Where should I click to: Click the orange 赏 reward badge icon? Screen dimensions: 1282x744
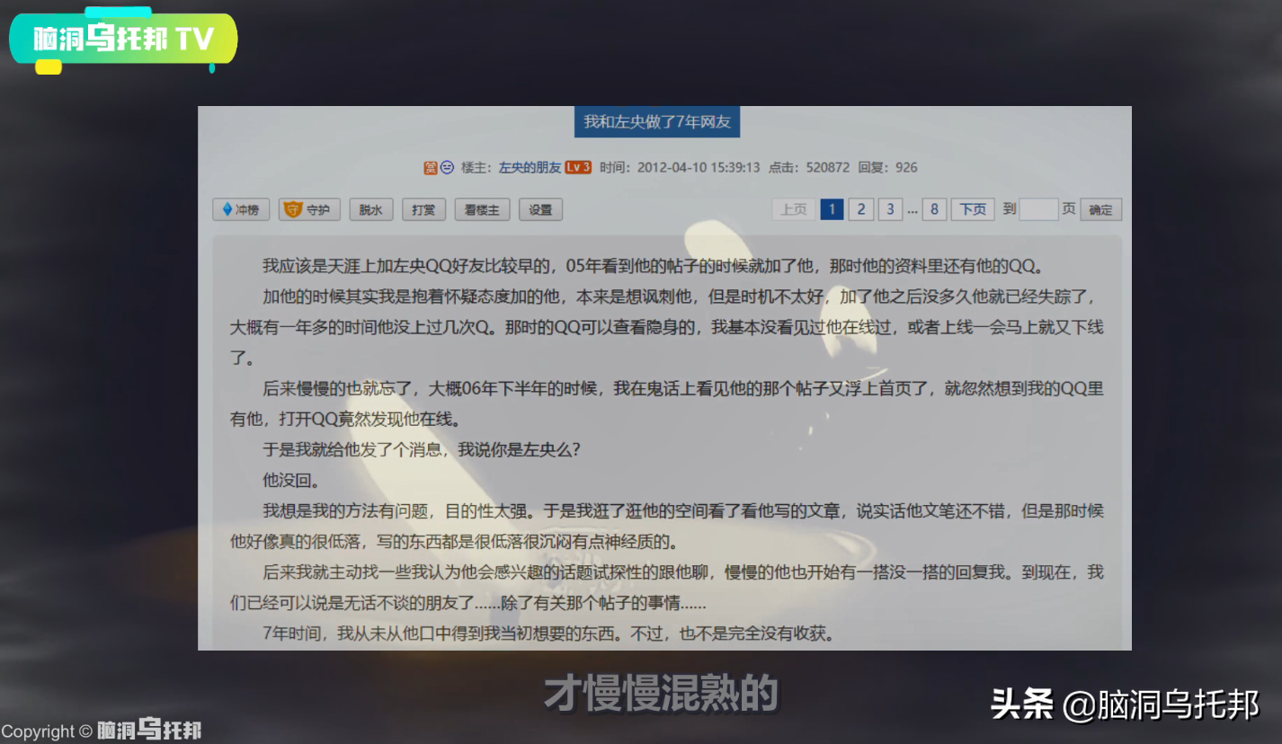tap(431, 167)
